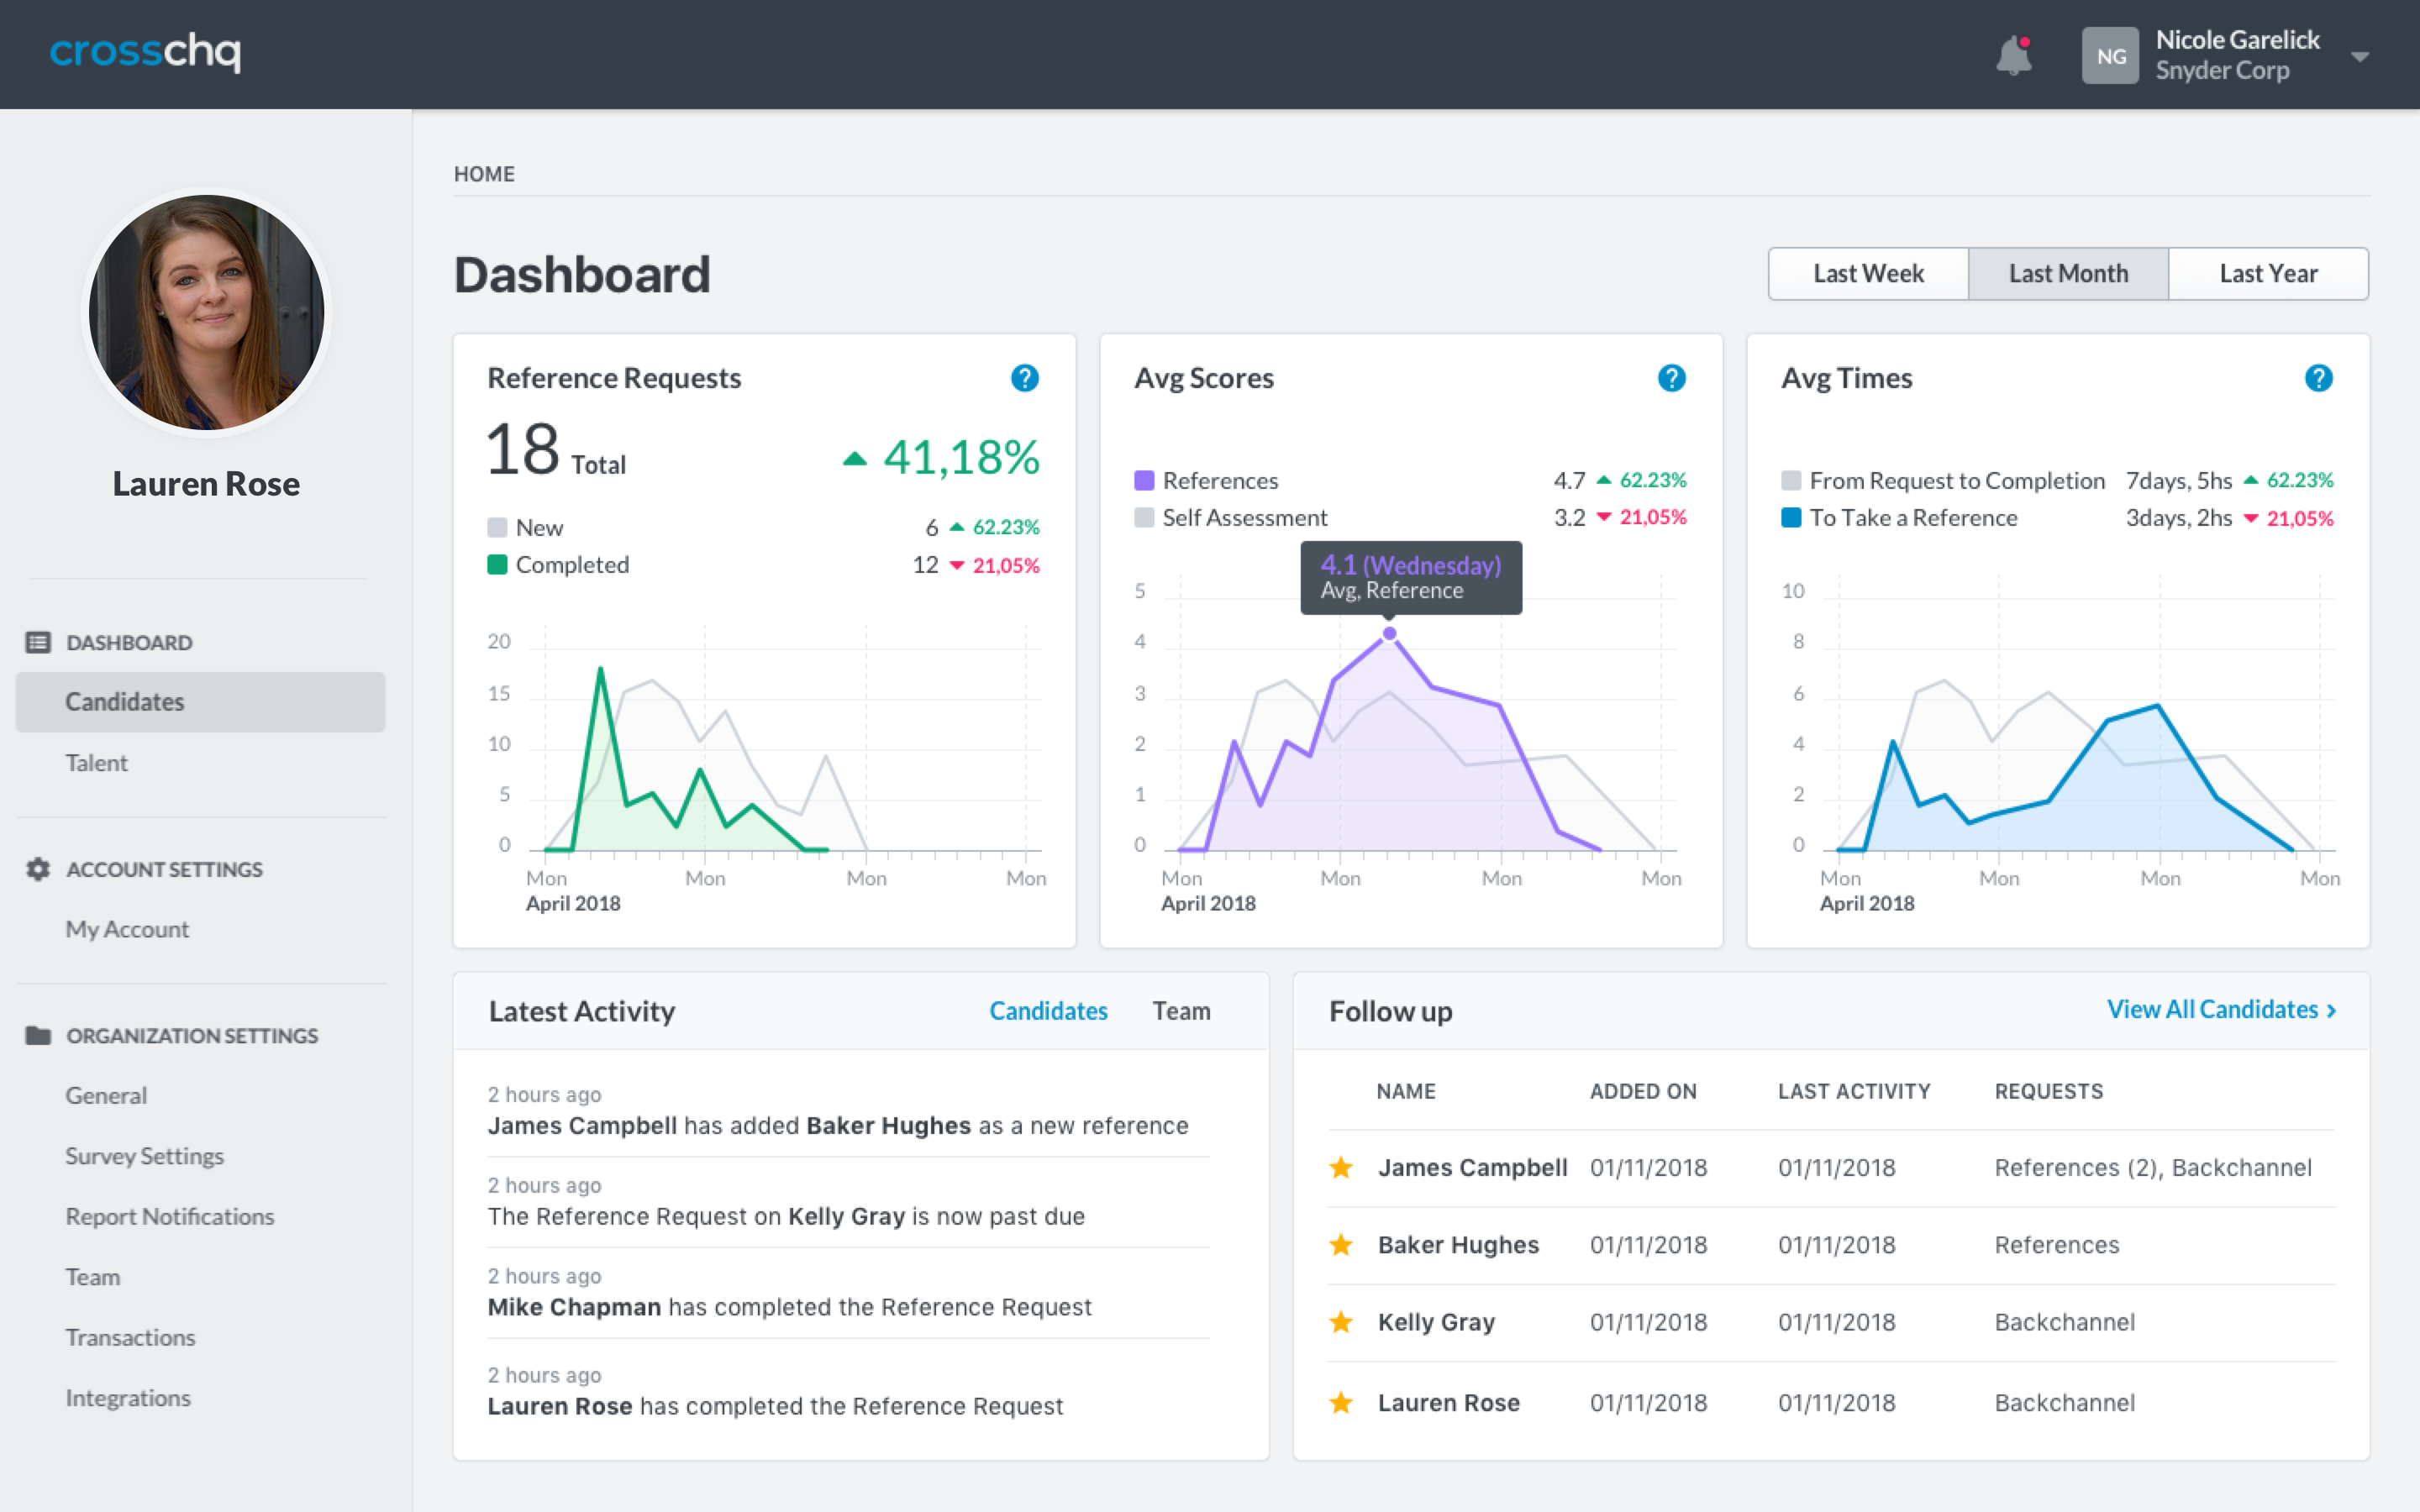
Task: Click the Reference Requests help icon
Action: pos(1024,378)
